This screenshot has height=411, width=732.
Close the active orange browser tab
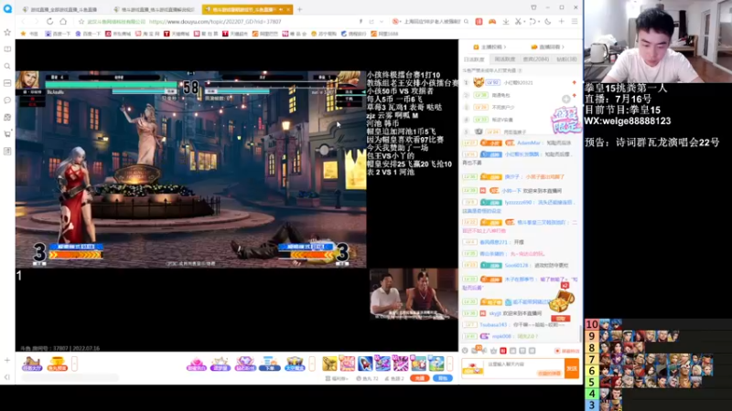288,9
